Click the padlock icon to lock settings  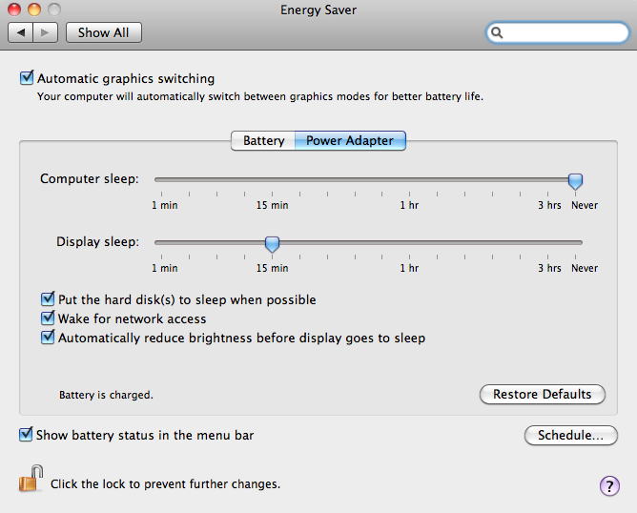[31, 479]
